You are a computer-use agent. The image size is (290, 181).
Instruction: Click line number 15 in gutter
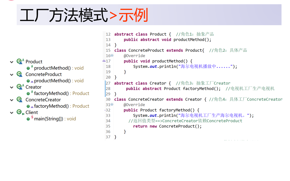[x=108, y=50]
